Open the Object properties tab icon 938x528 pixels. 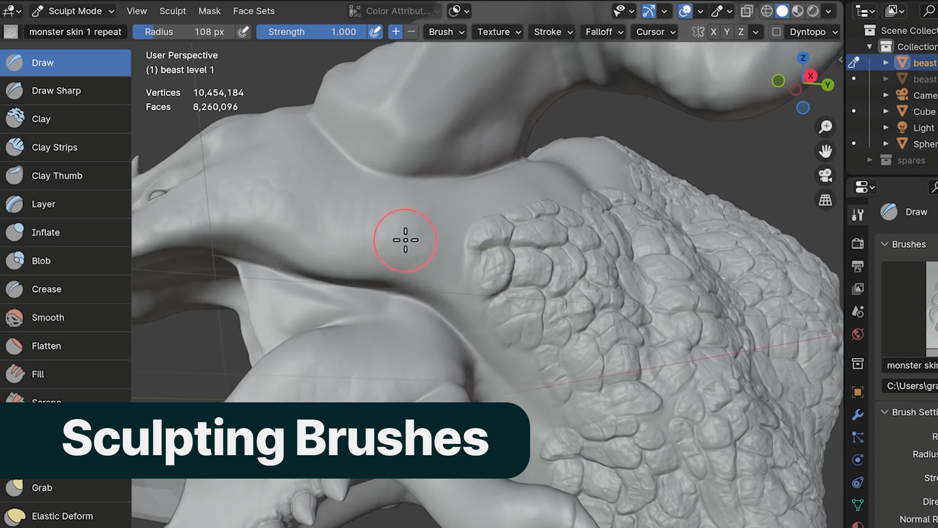pos(858,392)
